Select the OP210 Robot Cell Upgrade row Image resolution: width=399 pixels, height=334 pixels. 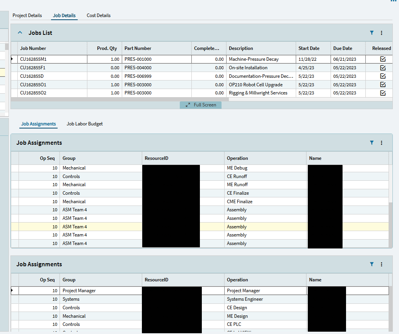[x=255, y=85]
